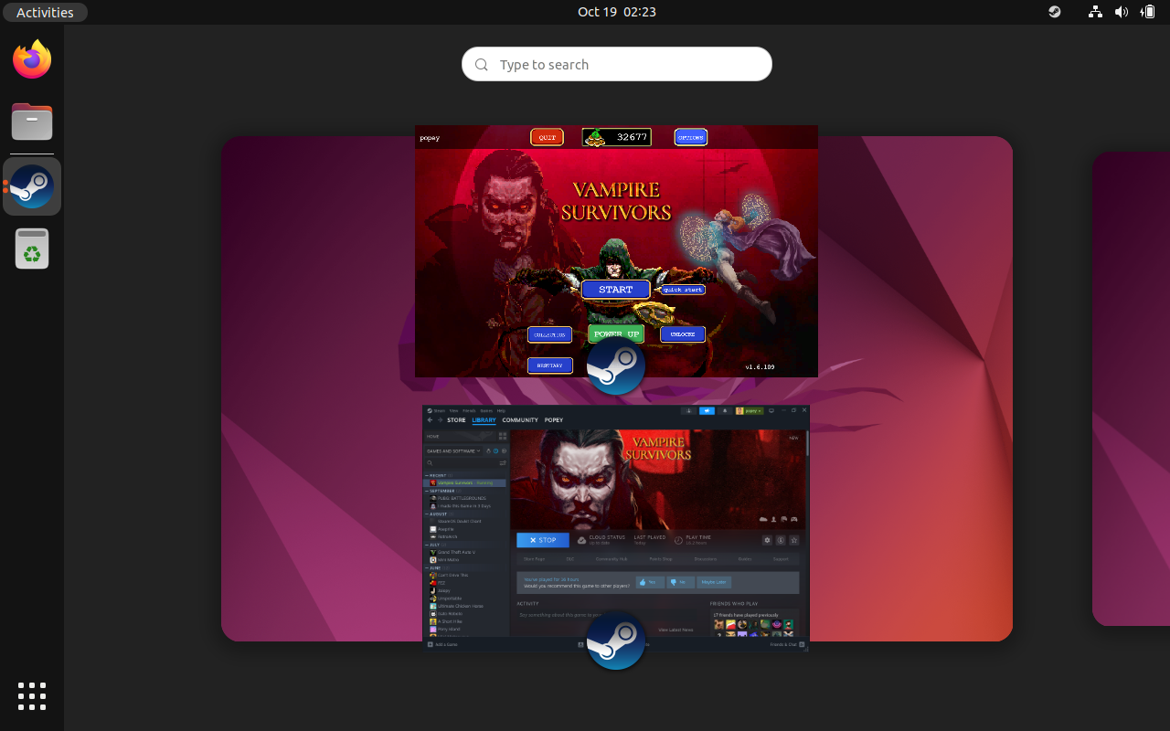This screenshot has width=1170, height=731.
Task: Click the Steam game page scrollbar
Action: pyautogui.click(x=806, y=443)
